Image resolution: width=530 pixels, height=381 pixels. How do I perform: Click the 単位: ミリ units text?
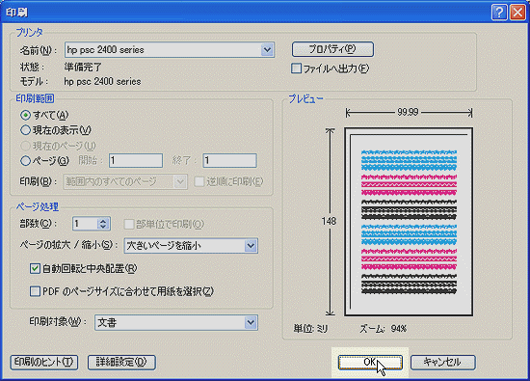point(310,329)
